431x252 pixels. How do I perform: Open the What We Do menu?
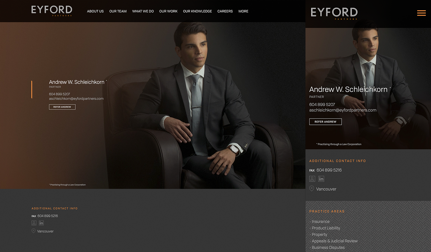tap(143, 11)
